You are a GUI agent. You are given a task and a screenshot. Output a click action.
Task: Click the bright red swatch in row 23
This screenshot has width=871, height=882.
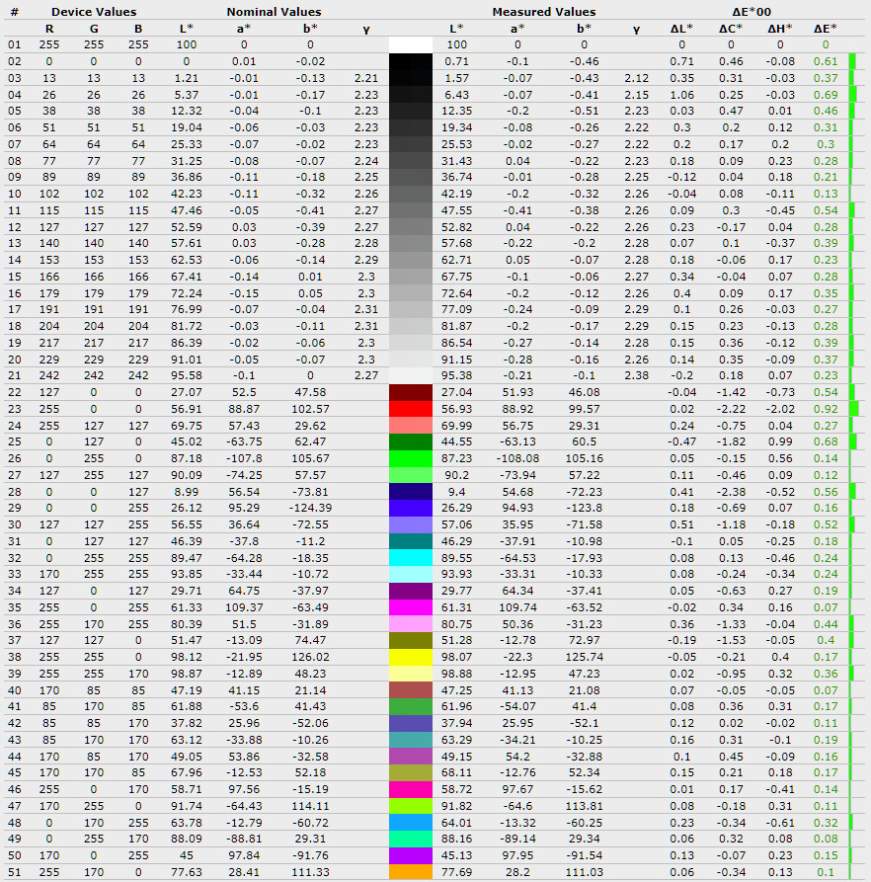pyautogui.click(x=411, y=409)
